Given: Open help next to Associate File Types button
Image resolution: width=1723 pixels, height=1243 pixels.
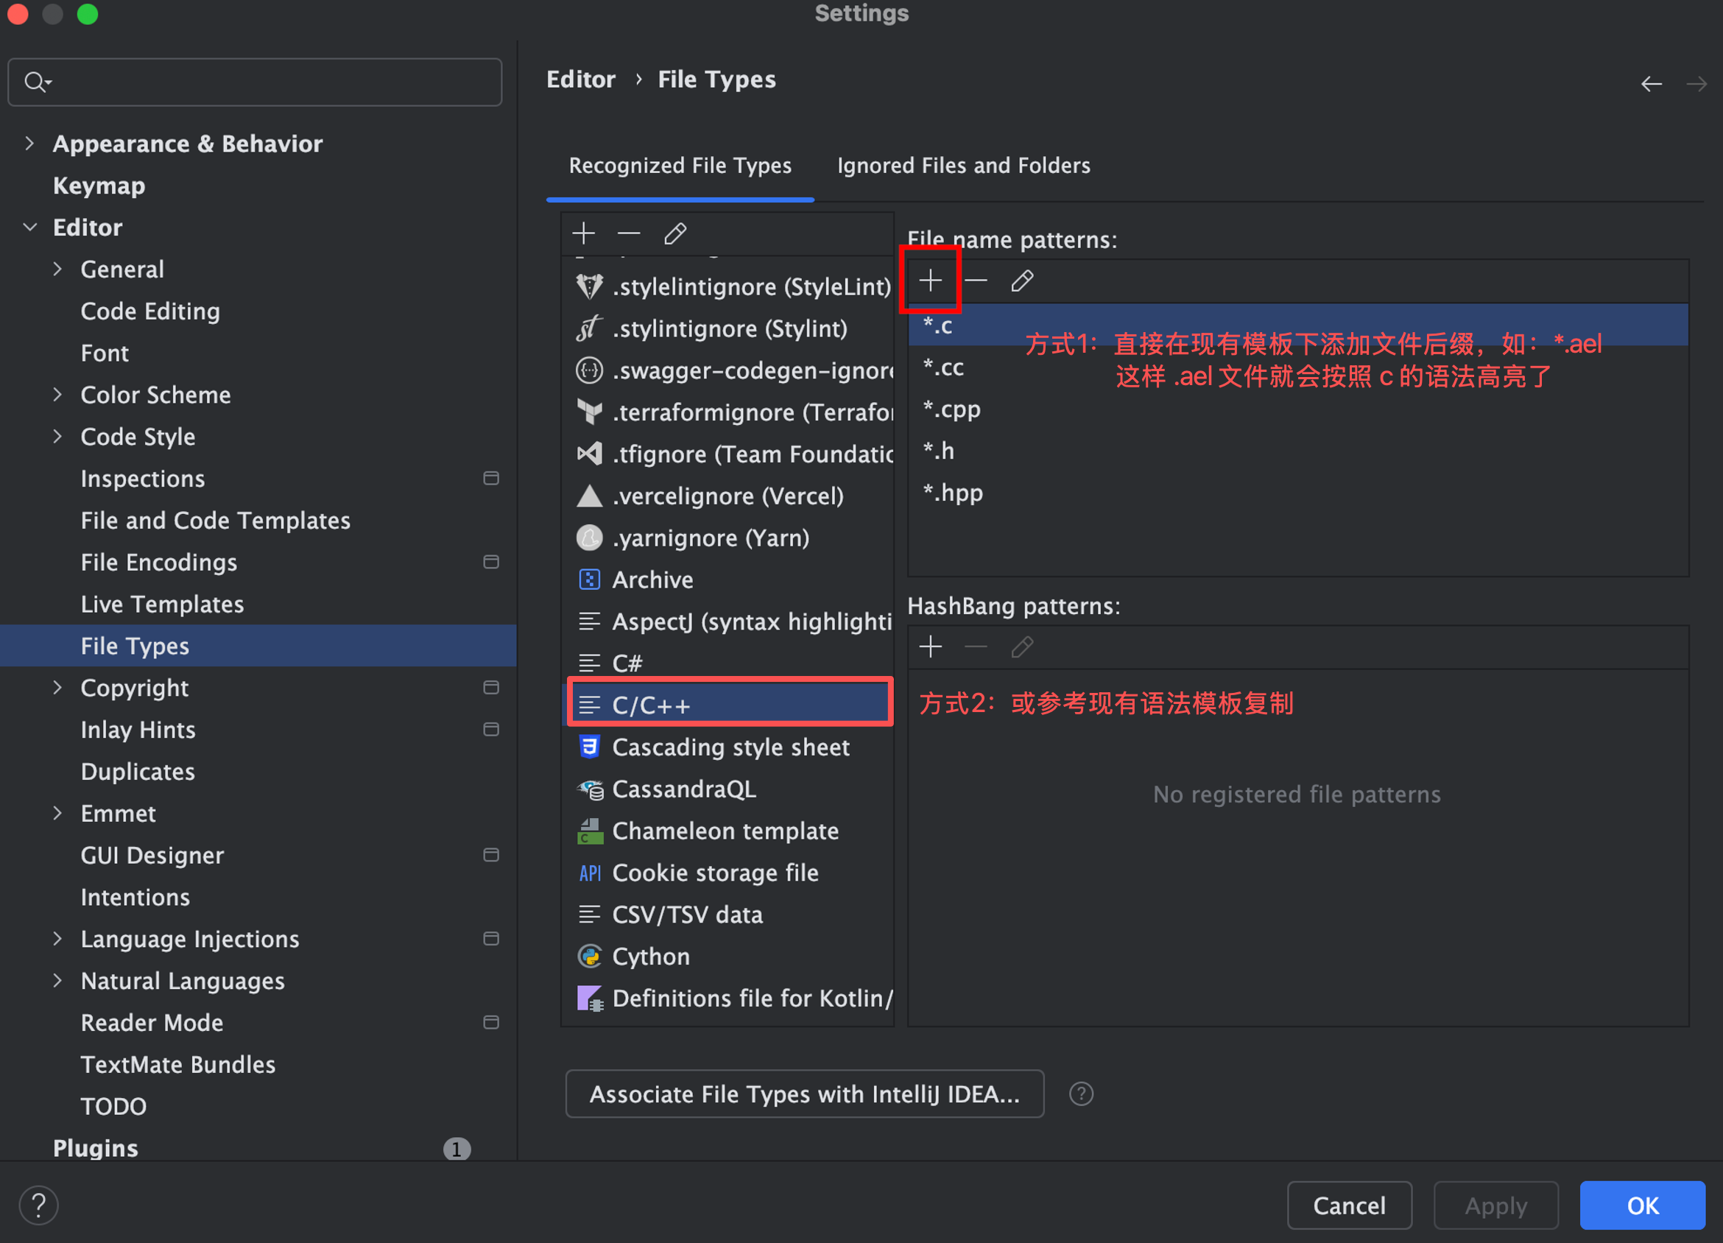Looking at the screenshot, I should 1080,1094.
